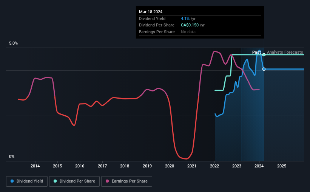Screen dimensions: 310x192
Task: Click the 5.0% y-axis label
Action: [13, 43]
